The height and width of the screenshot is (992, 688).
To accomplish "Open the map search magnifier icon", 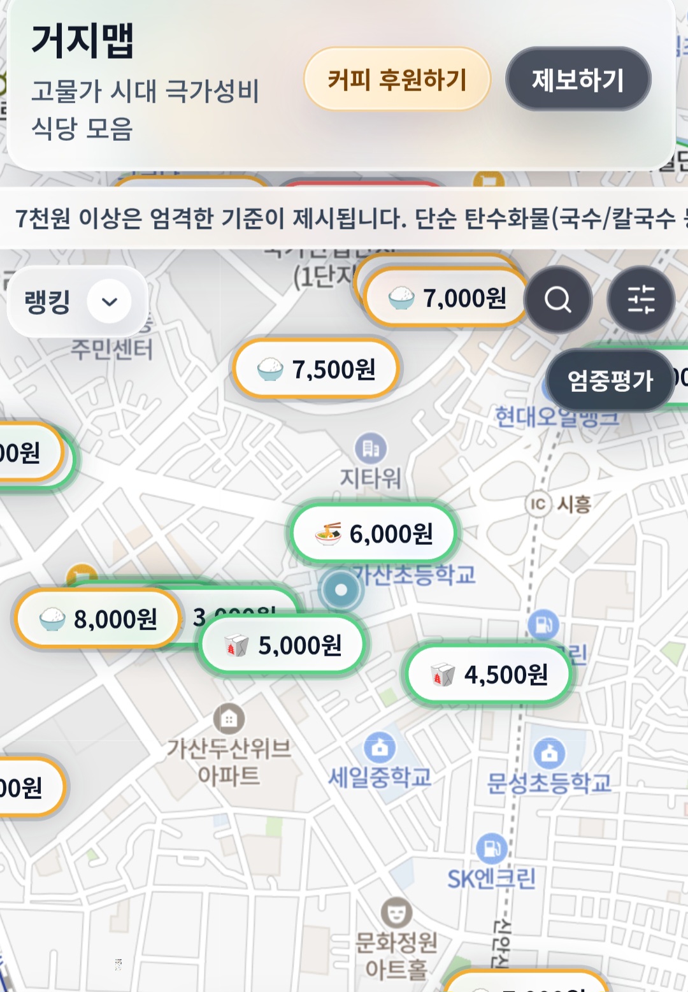I will tap(558, 299).
